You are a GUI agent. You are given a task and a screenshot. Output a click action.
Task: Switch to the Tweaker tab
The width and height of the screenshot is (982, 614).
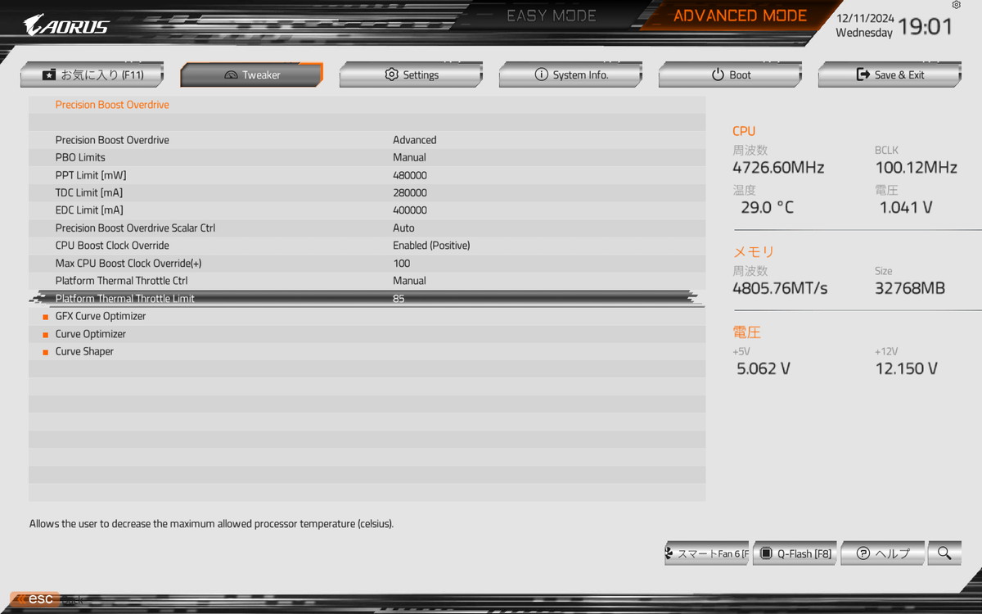251,74
